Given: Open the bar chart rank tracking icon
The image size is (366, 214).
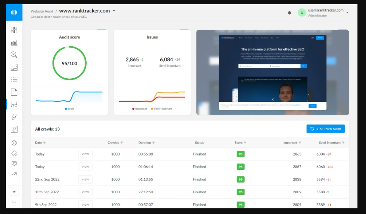Looking at the screenshot, I should click(14, 42).
